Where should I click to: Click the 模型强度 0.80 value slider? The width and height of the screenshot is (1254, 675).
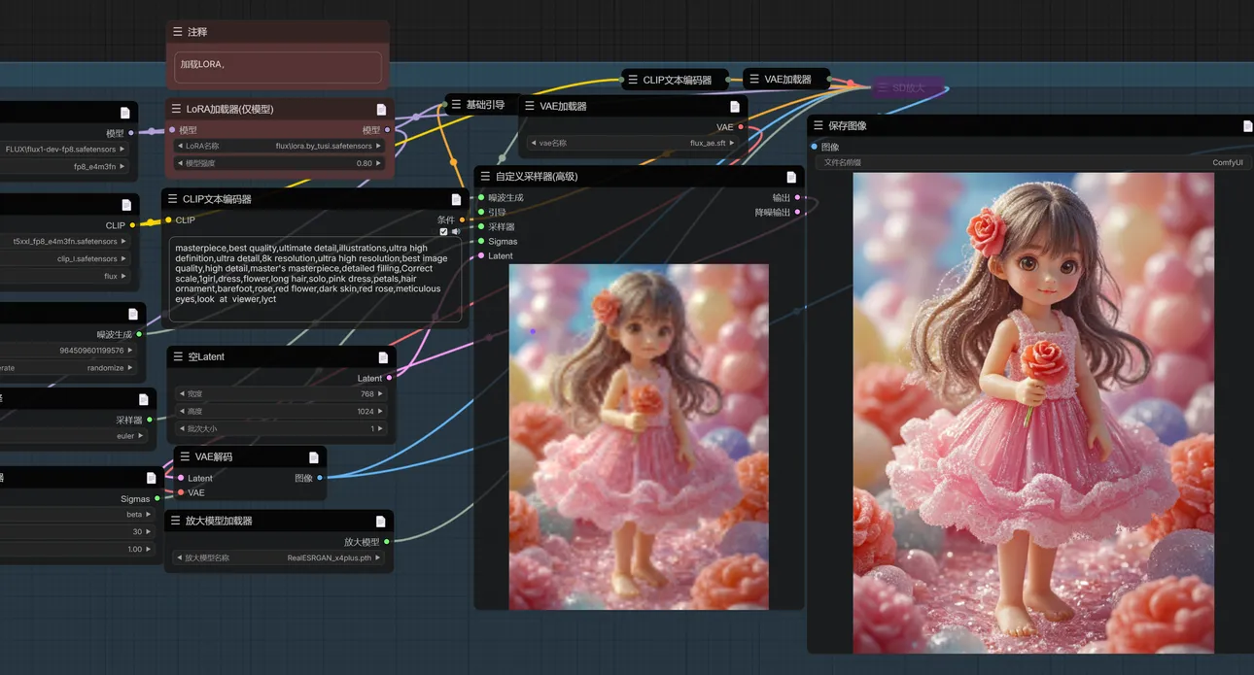[278, 163]
